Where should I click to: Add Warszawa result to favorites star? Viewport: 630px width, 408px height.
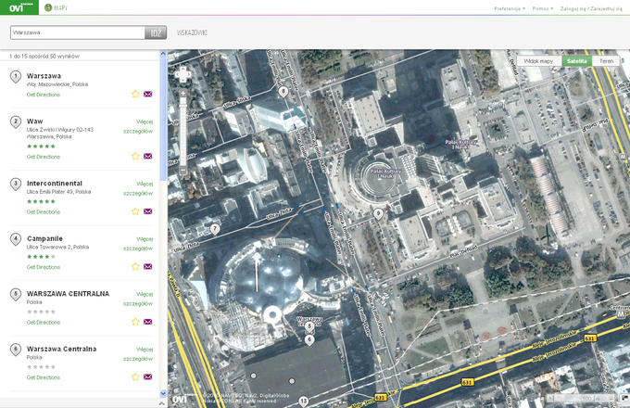point(135,94)
